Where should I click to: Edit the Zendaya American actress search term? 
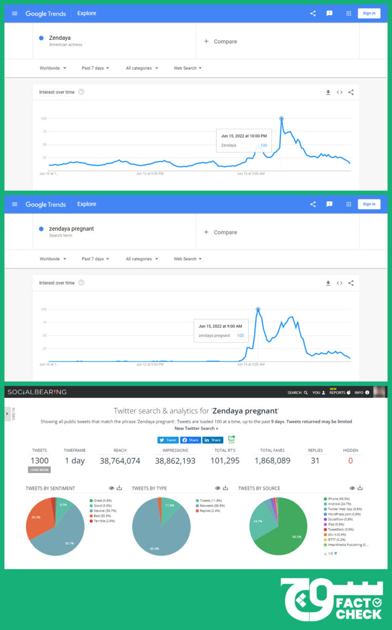[114, 40]
